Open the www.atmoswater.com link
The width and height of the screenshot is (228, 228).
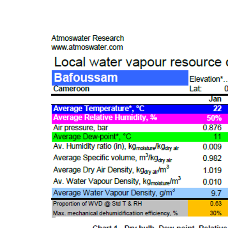click(x=87, y=47)
